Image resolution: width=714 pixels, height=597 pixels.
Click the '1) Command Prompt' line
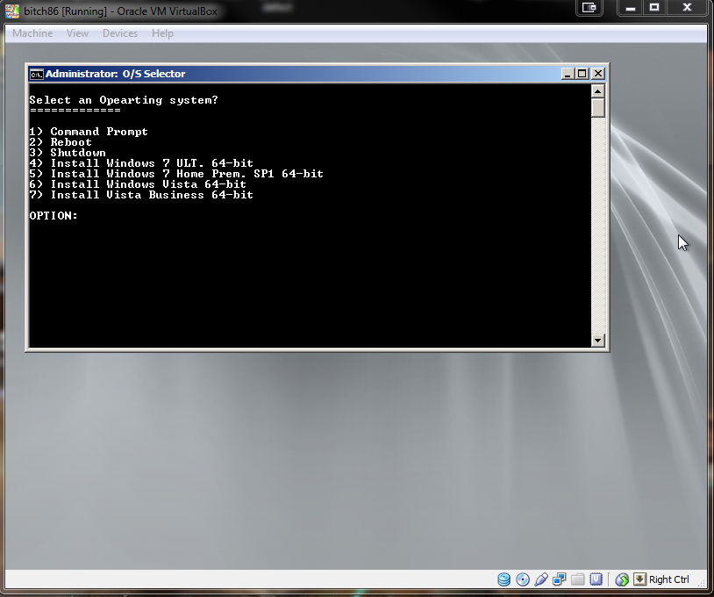89,132
